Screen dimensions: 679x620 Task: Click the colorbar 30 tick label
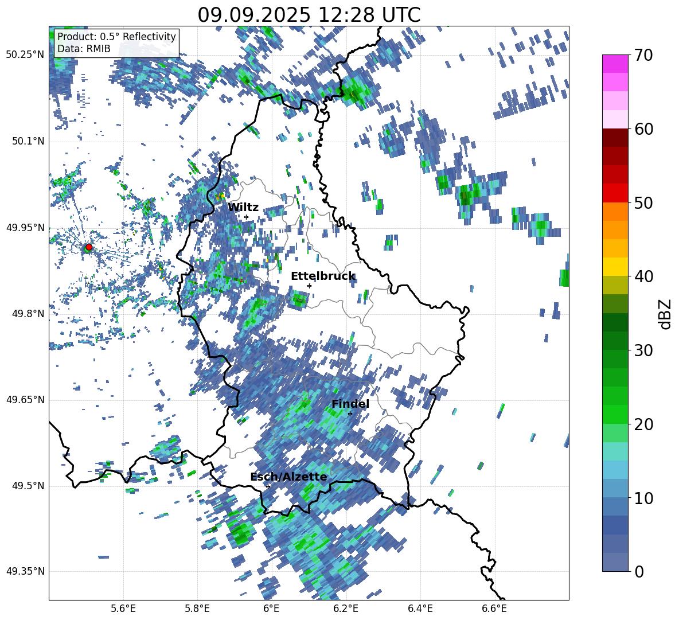[x=643, y=350]
